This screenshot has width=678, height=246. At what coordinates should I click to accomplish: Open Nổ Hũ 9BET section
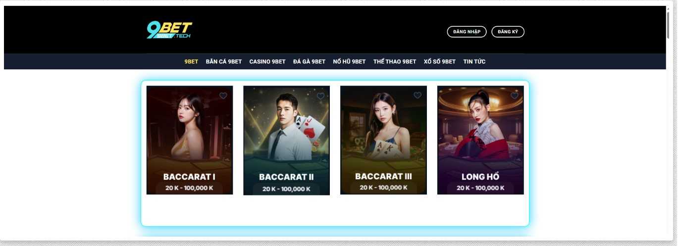[349, 62]
